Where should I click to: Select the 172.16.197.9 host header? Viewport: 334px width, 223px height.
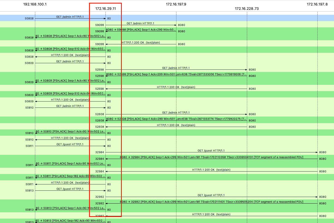coord(176,4)
